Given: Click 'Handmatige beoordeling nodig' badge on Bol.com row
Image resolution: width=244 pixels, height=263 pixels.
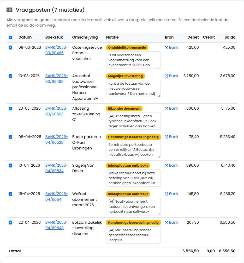Looking at the screenshot, I should point(133,223).
